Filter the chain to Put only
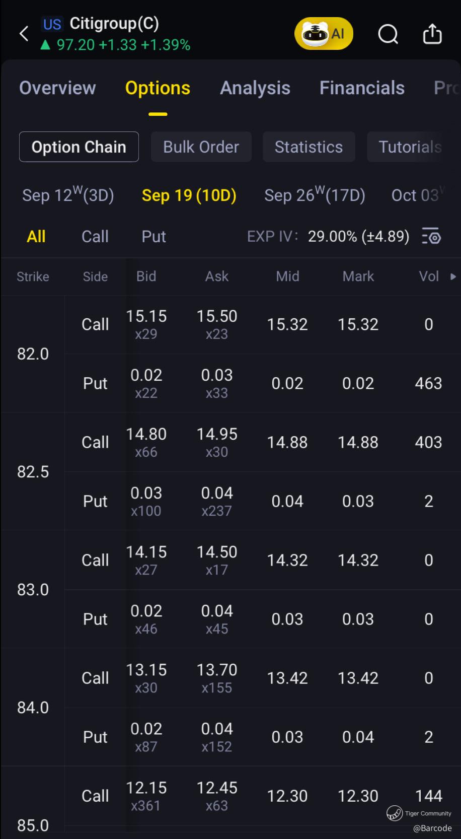 (153, 236)
